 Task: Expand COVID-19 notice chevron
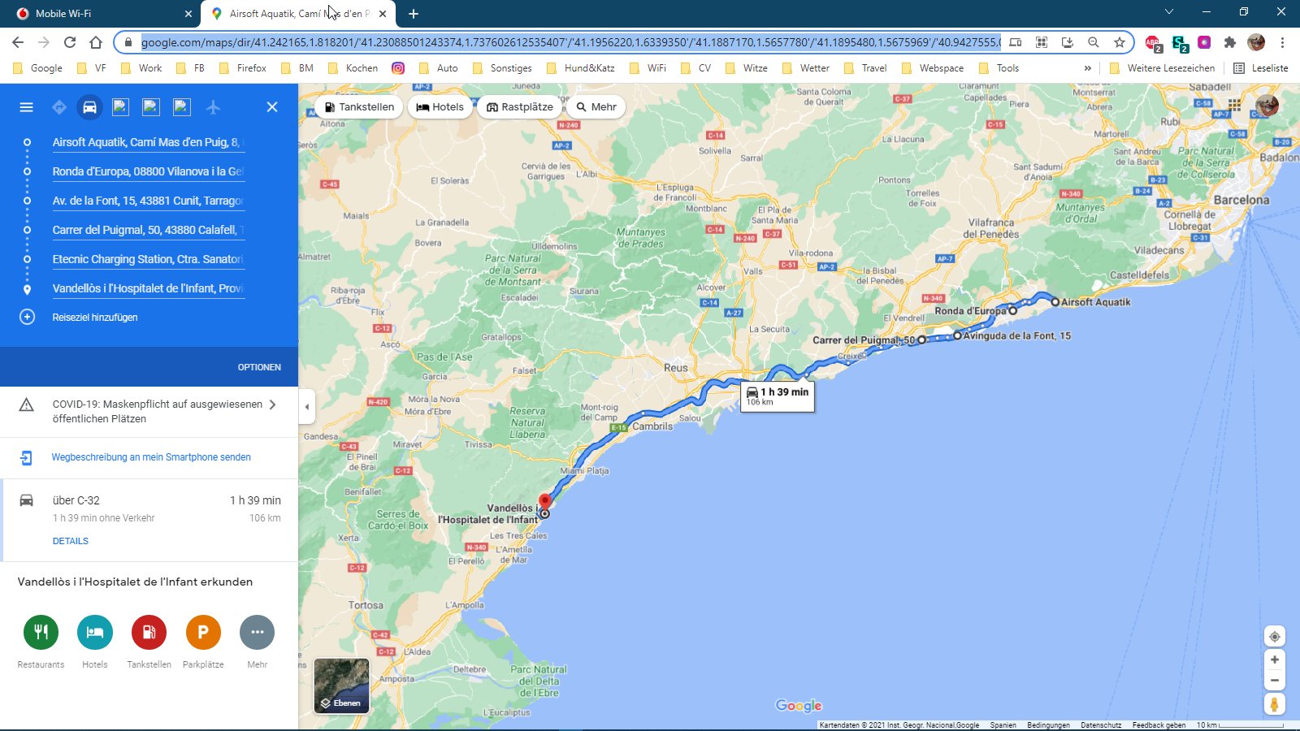point(272,404)
